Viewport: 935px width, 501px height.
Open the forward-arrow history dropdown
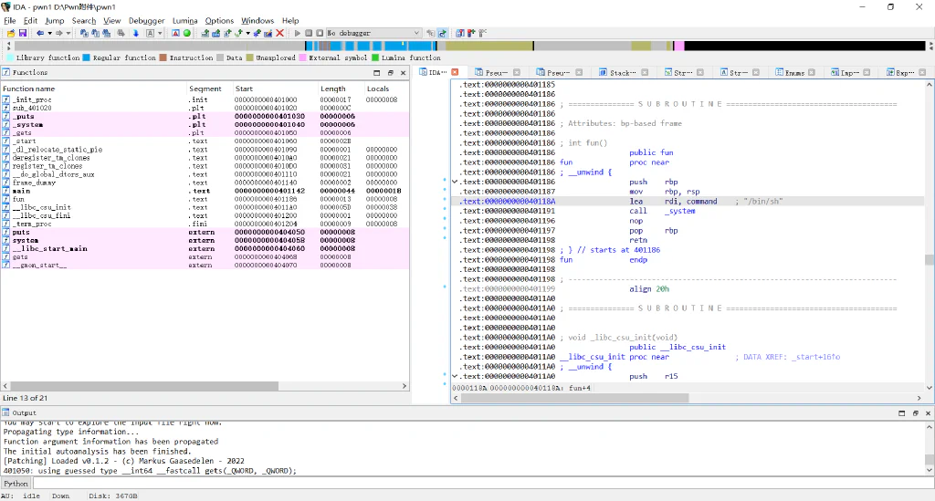click(68, 34)
